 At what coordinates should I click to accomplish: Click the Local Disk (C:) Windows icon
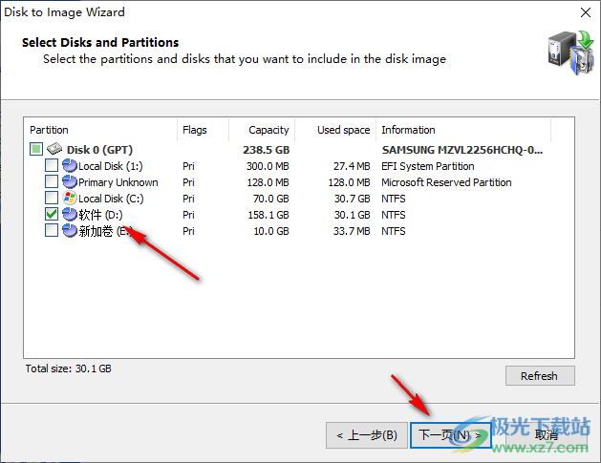70,199
